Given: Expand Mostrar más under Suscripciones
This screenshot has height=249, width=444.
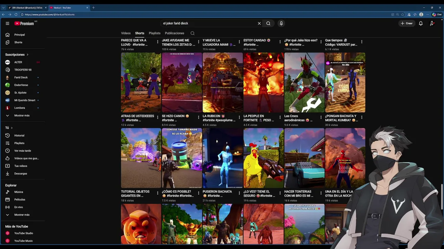Looking at the screenshot, I should point(23,116).
